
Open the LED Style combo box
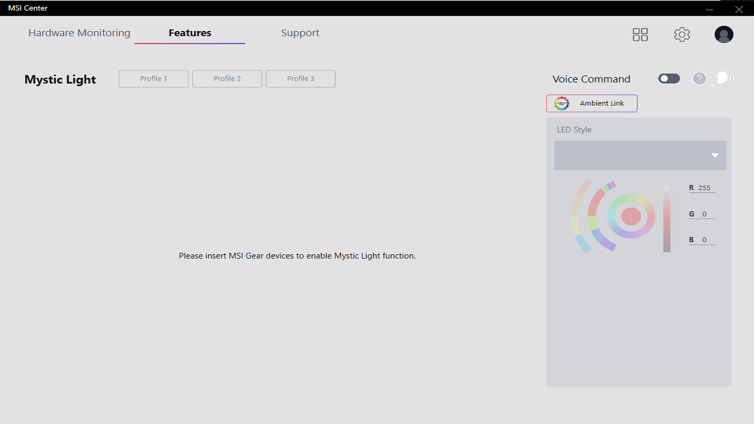(x=640, y=155)
